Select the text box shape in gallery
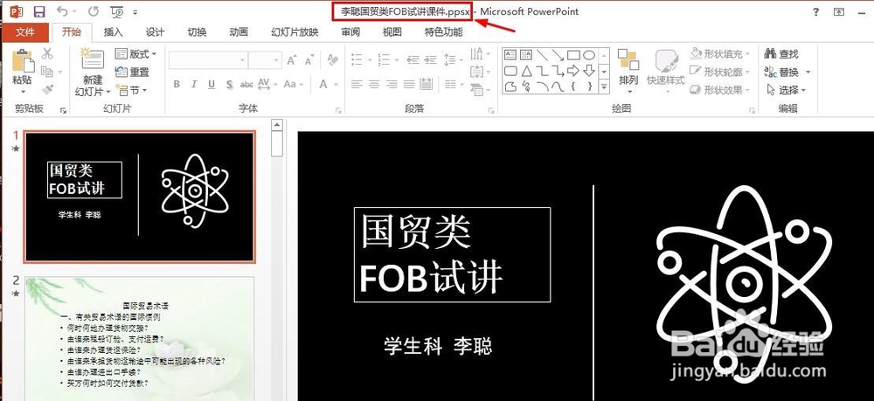 point(510,54)
